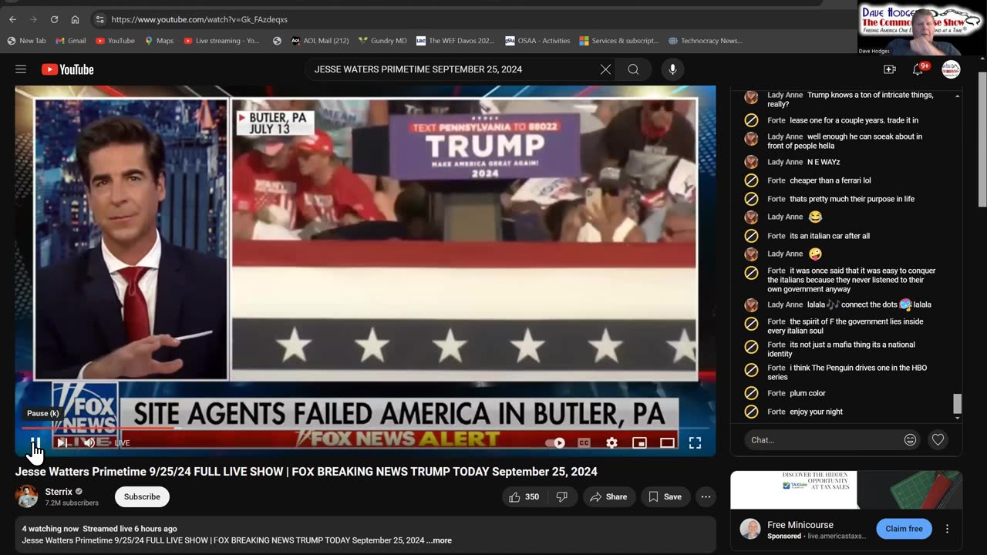Click the live chat scrollbar

coord(958,404)
